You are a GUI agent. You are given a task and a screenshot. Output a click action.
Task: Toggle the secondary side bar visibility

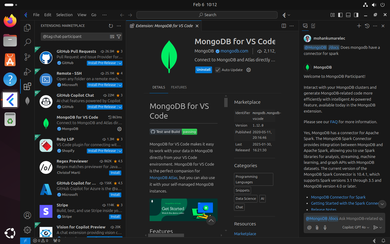[356, 15]
